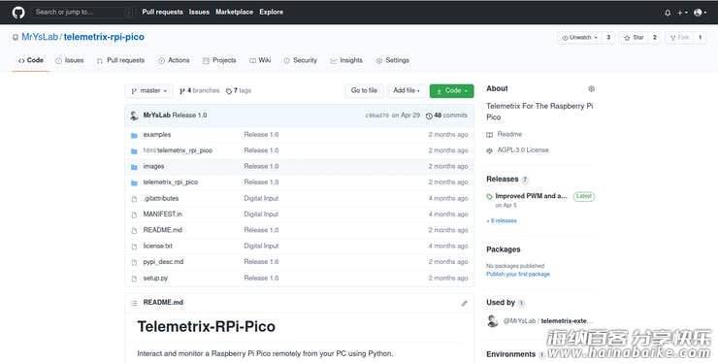Click the examples folder icon
This screenshot has height=363, width=718.
point(134,135)
